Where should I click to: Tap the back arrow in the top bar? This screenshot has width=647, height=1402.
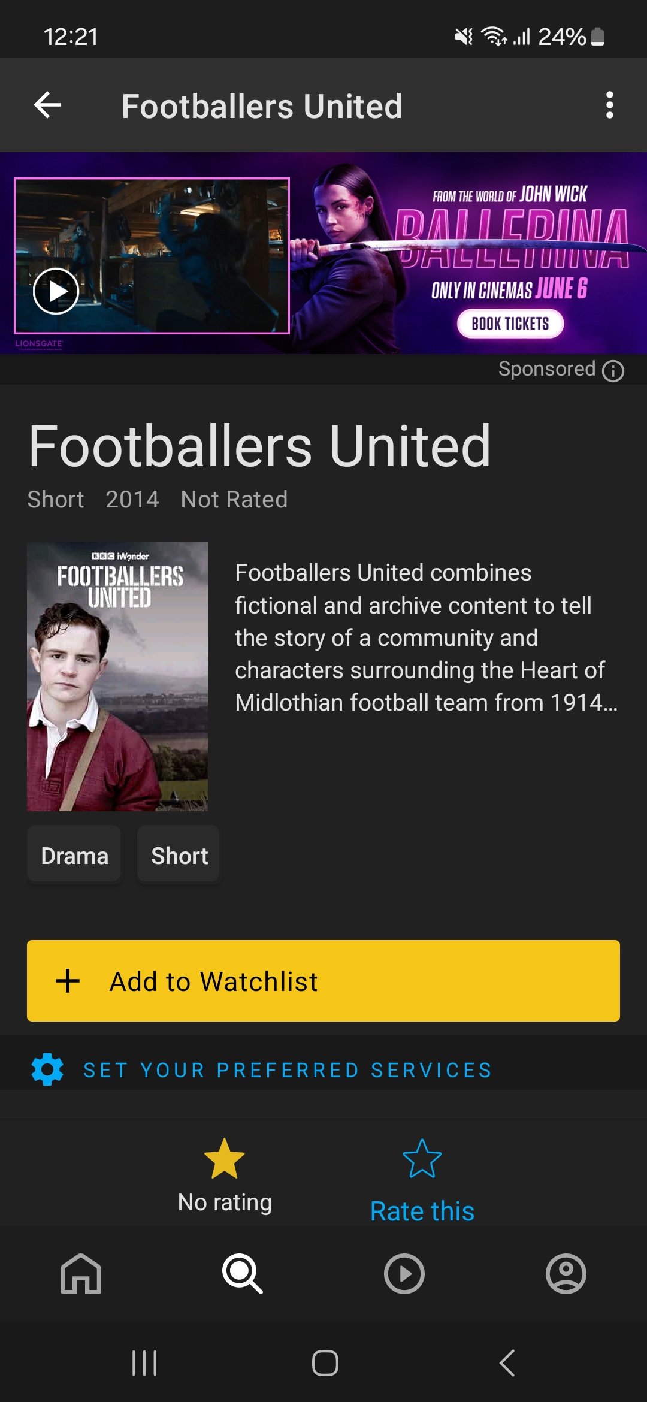[x=47, y=105]
